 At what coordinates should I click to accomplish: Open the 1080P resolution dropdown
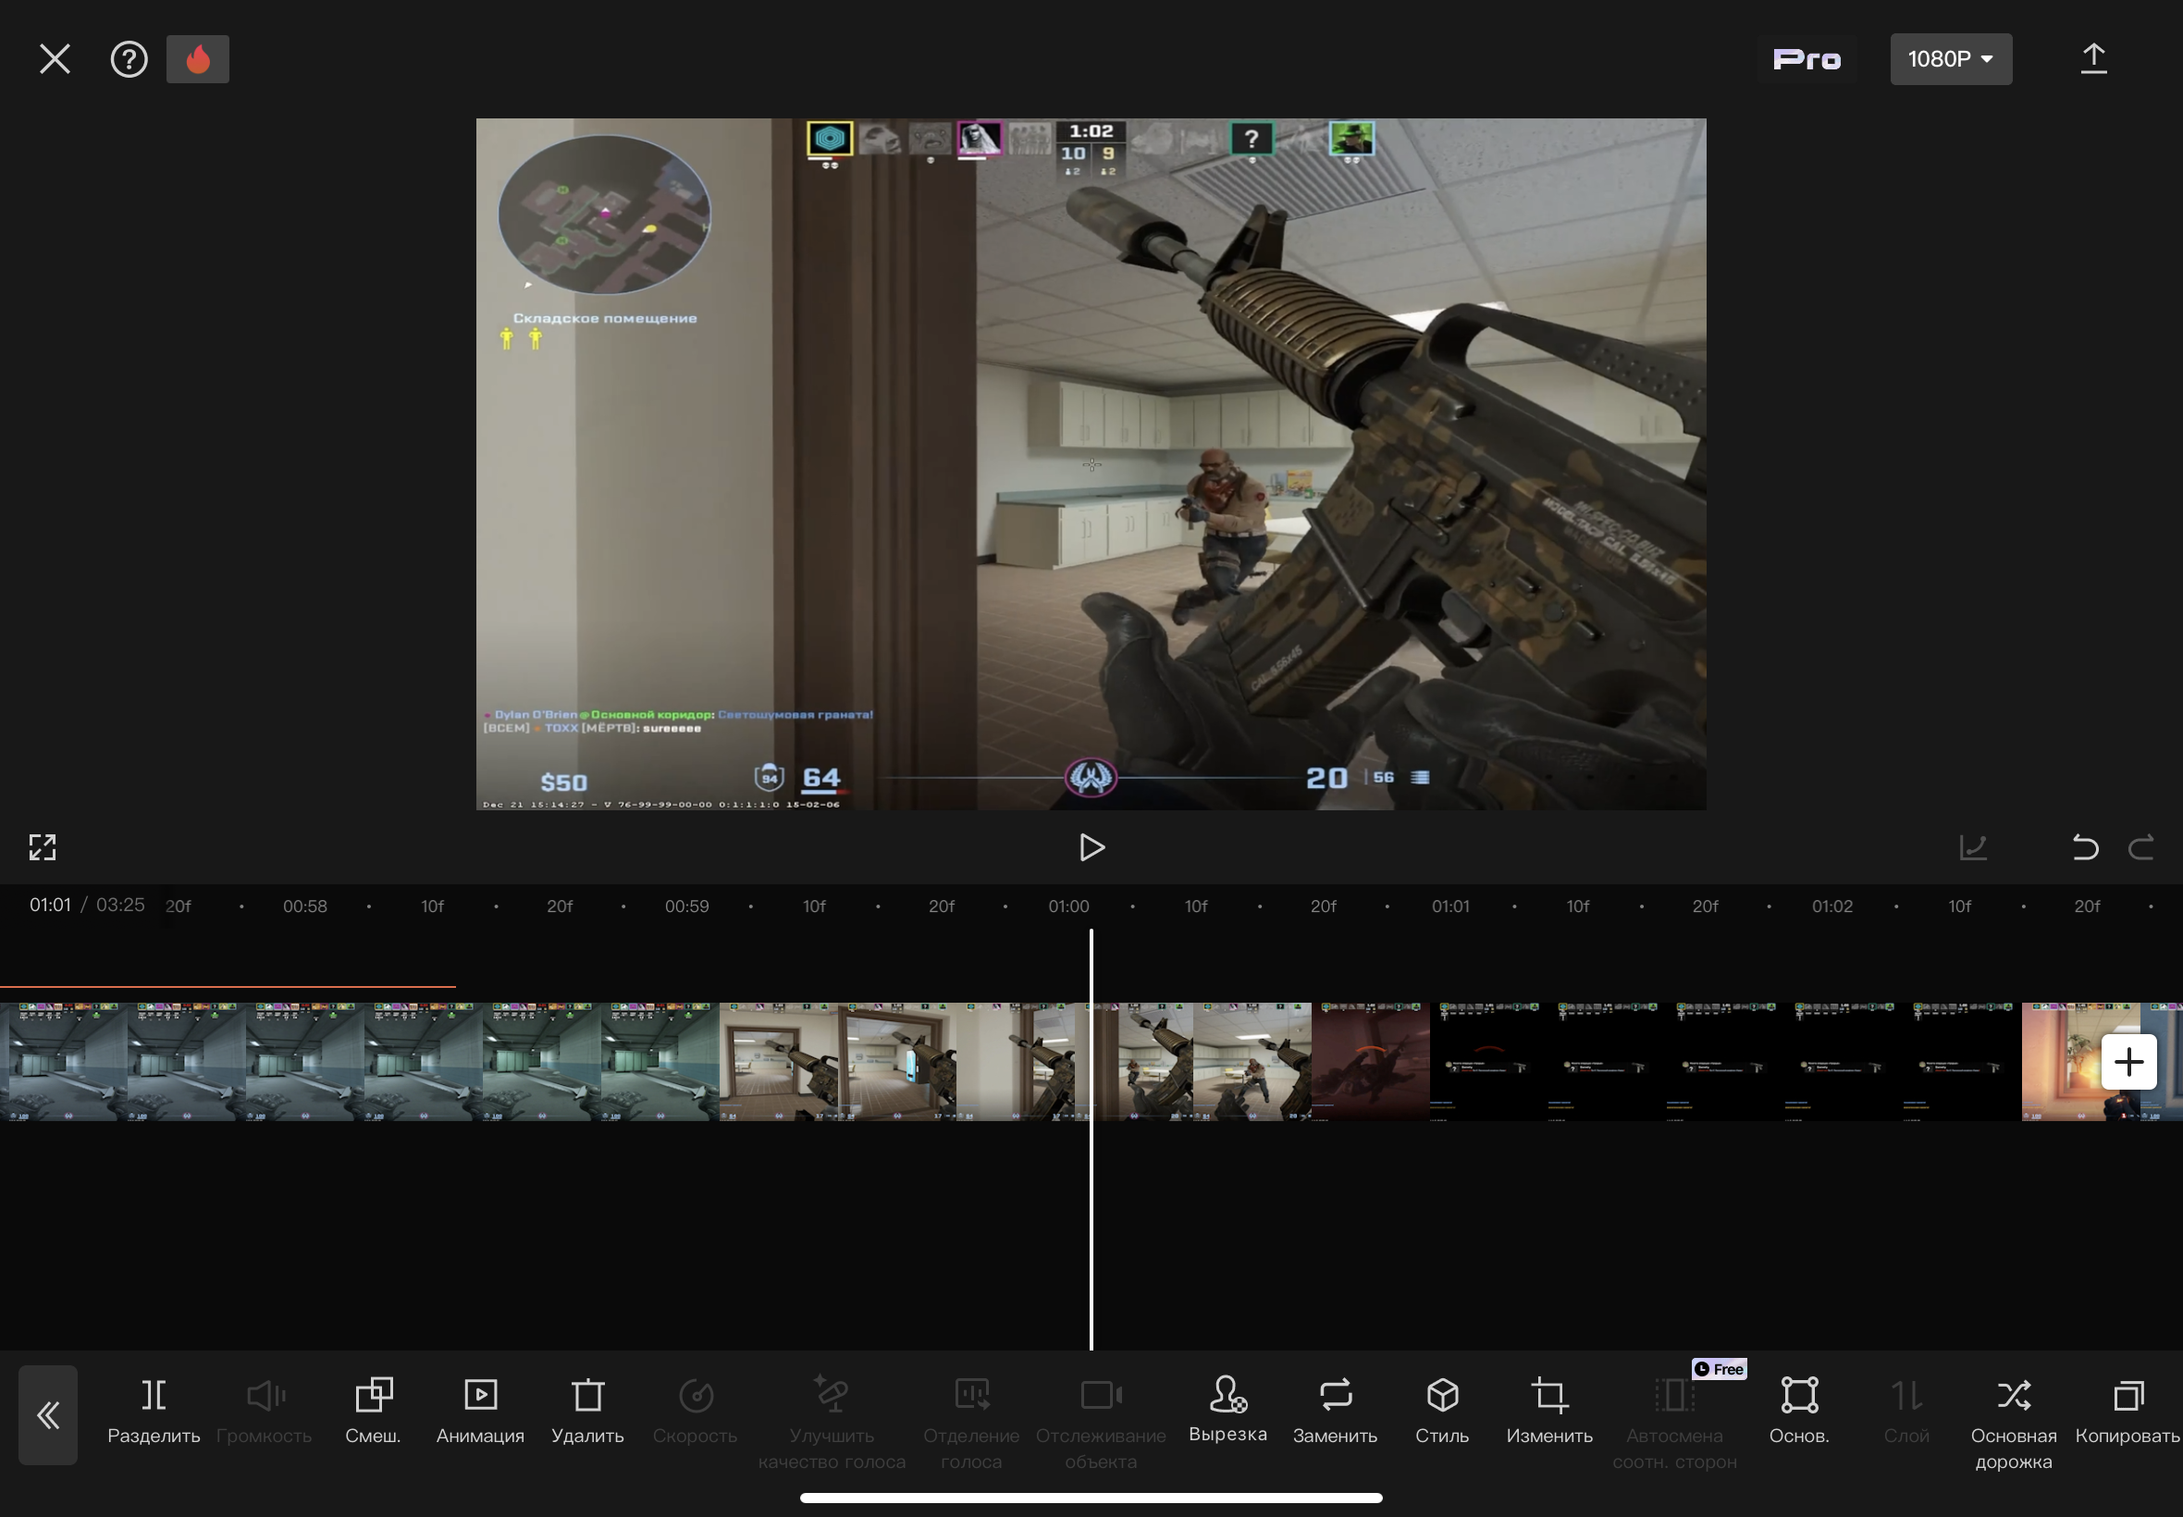pos(1950,59)
